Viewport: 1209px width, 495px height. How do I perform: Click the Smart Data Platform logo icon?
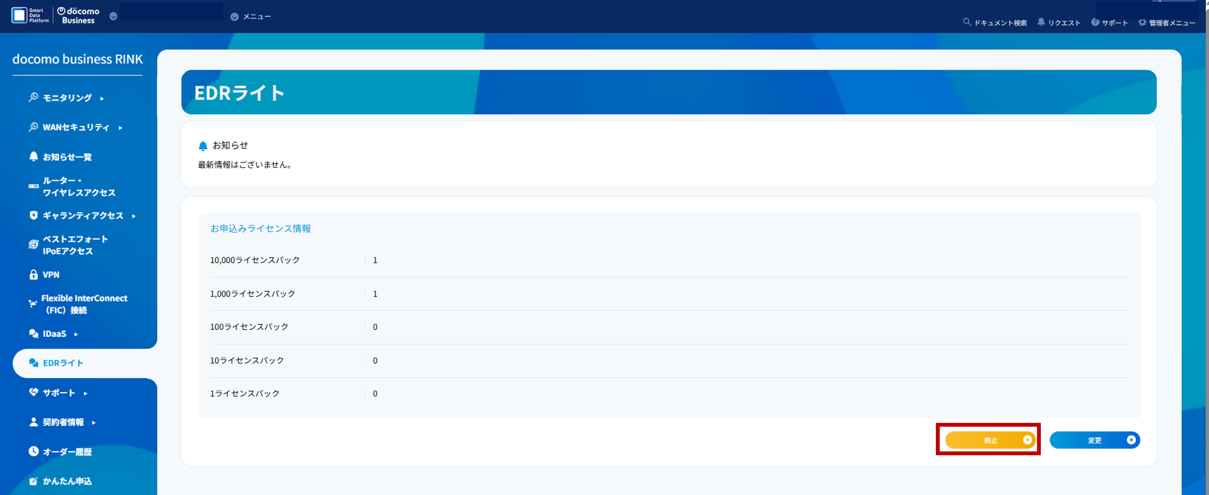pos(19,15)
